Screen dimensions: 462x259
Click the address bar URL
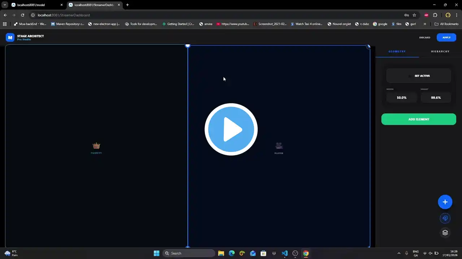point(64,15)
